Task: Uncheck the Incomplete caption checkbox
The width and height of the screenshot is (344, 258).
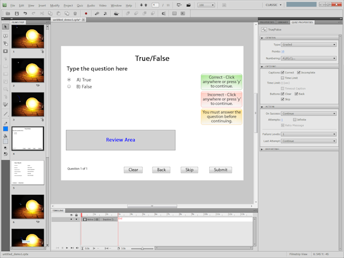Action: [x=299, y=73]
